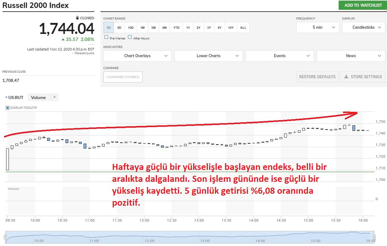Click the Compare Symbol input field
387x246 pixels.
pyautogui.click(x=123, y=77)
